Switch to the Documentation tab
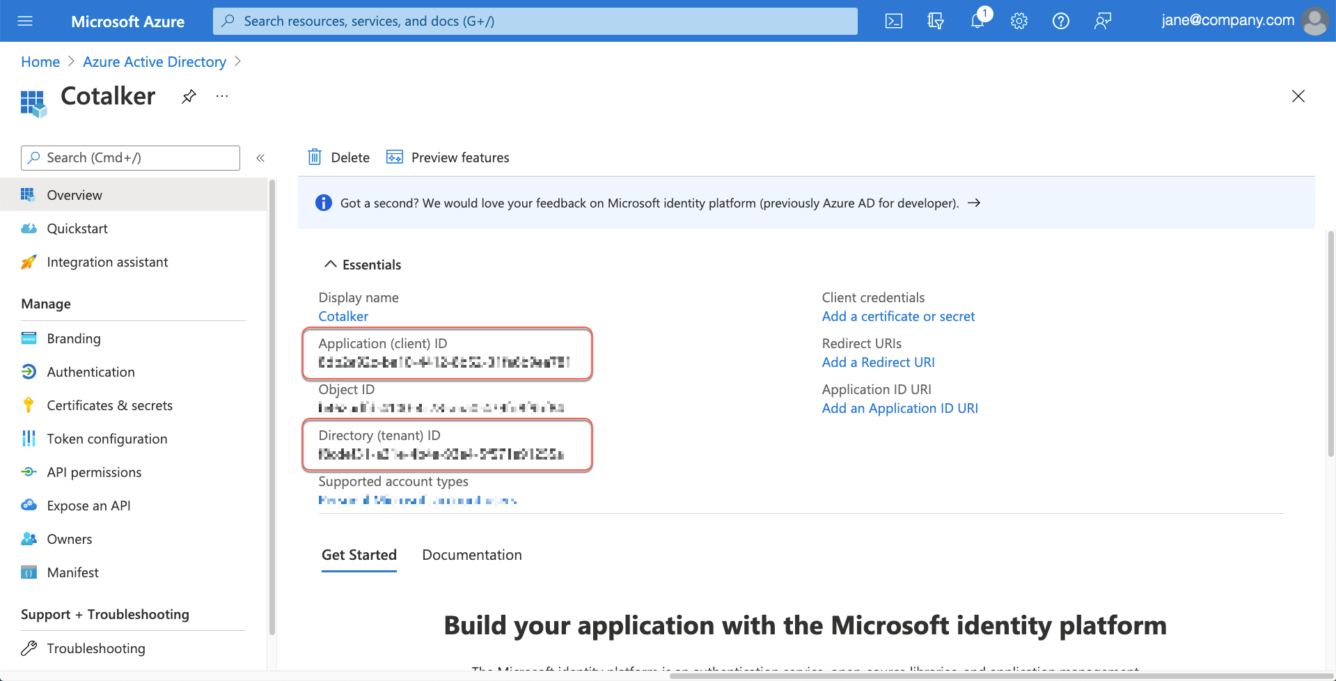 click(472, 555)
